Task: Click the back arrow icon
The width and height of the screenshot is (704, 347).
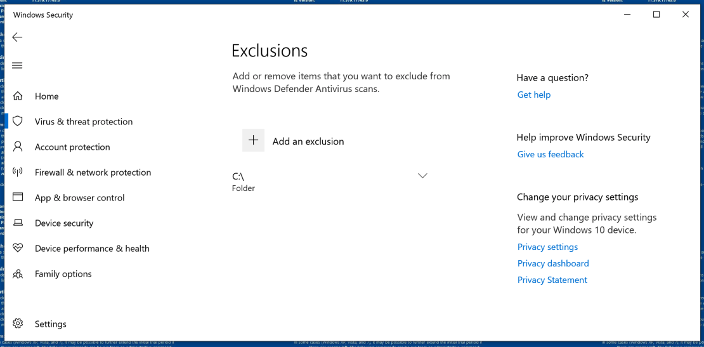Action: click(17, 37)
